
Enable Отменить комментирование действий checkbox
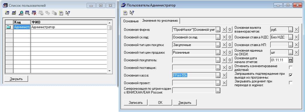[291, 68]
